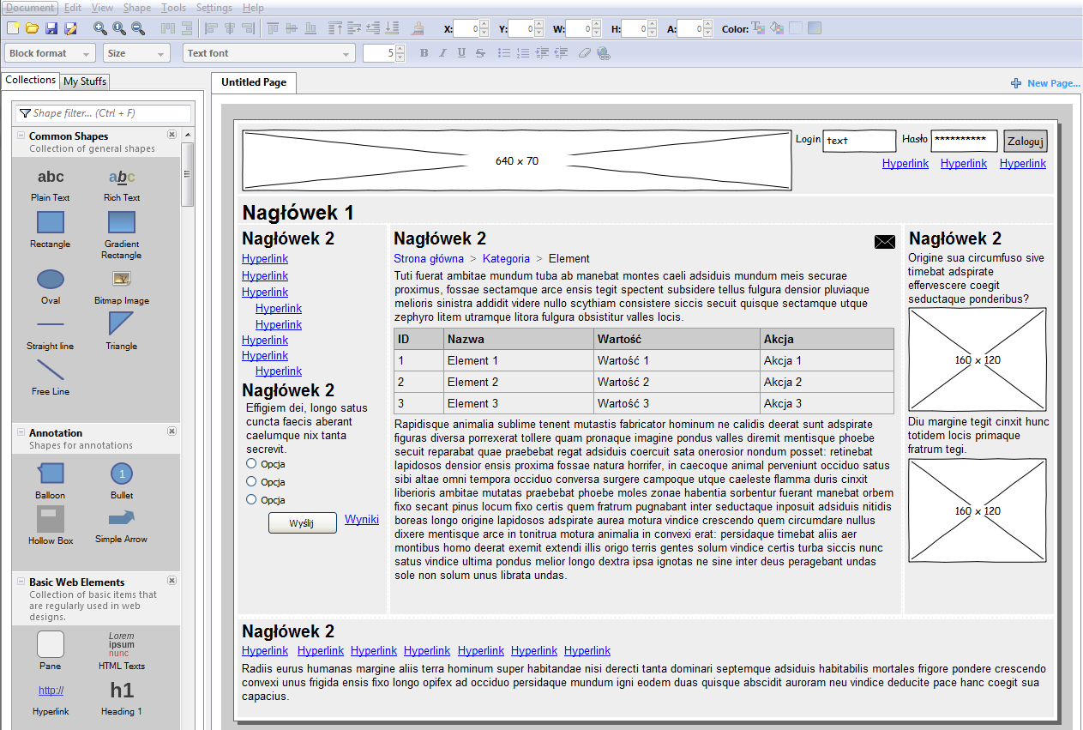1083x730 pixels.
Task: Open the Text font dropdown
Action: click(x=268, y=53)
